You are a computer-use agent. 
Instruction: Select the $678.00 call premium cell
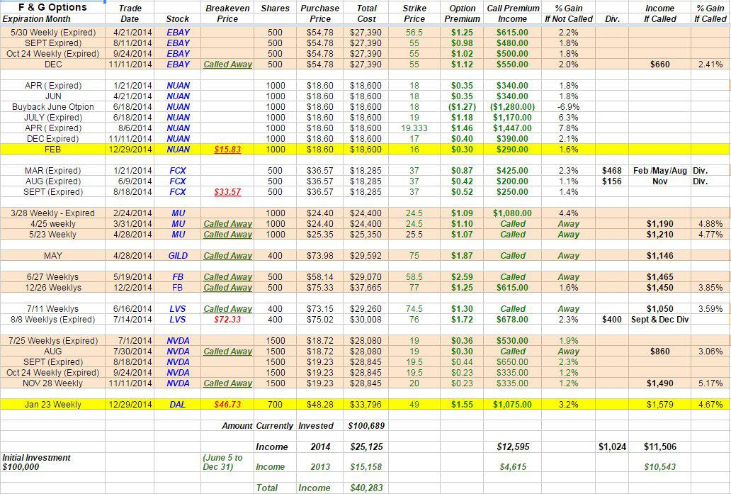513,320
